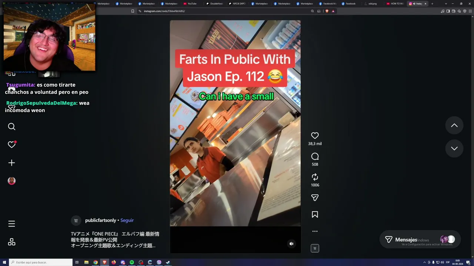Viewport: 474px width, 266px height.
Task: Open the Brave Rewards triangle icon
Action: click(333, 11)
